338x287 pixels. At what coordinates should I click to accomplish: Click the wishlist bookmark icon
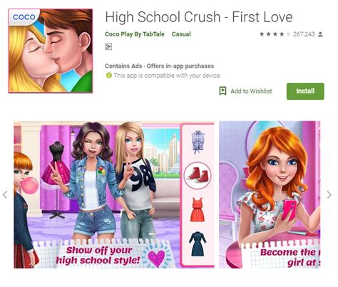point(222,91)
